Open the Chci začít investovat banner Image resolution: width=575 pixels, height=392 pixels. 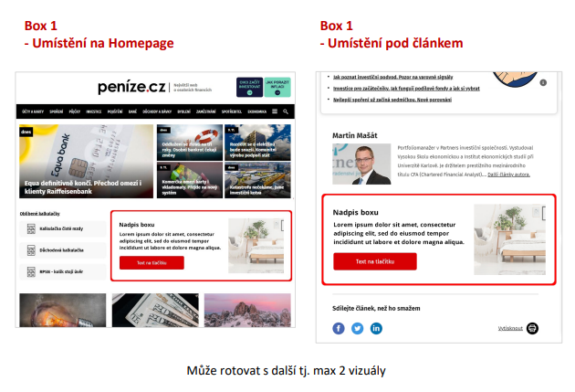pos(249,87)
